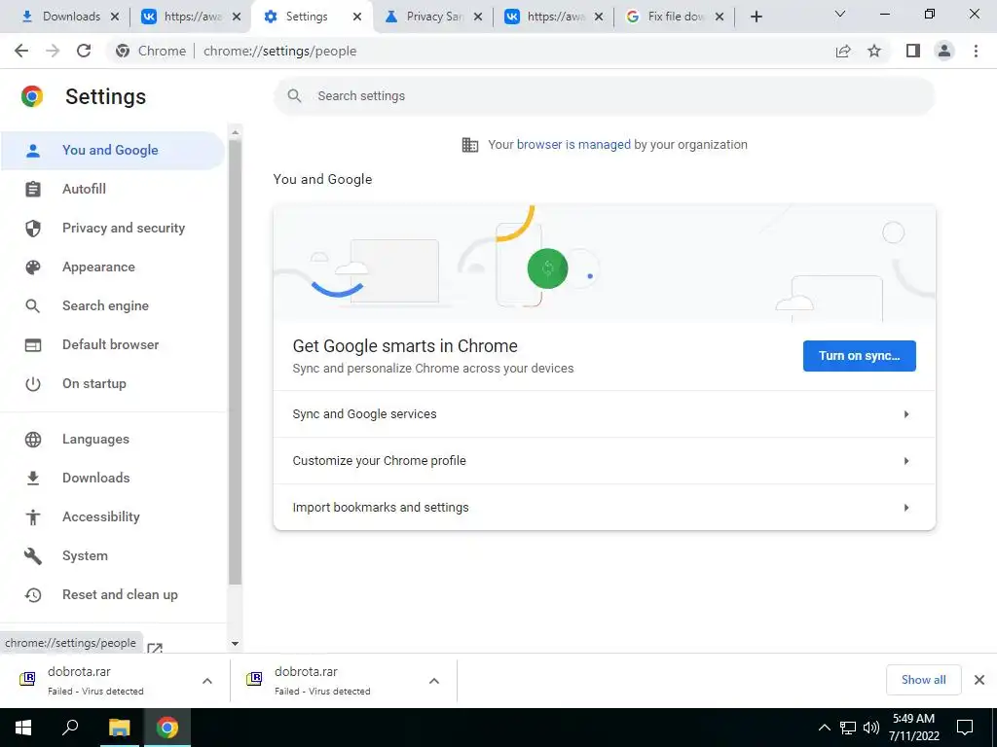Image resolution: width=997 pixels, height=747 pixels.
Task: Open the Chrome three-dot menu
Action: [976, 51]
